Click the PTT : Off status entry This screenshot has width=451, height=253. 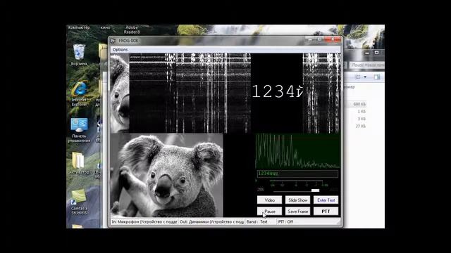point(285,222)
